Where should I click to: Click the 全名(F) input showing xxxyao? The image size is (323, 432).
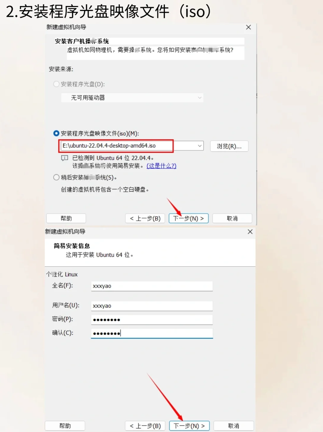tap(152, 286)
